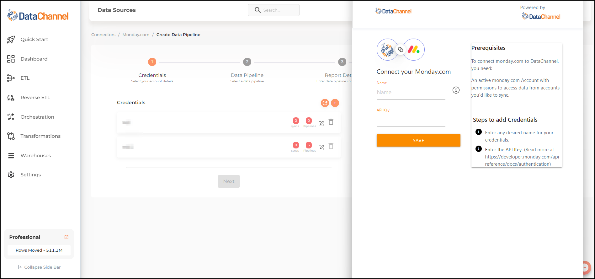Click the Data Sources page title

117,10
